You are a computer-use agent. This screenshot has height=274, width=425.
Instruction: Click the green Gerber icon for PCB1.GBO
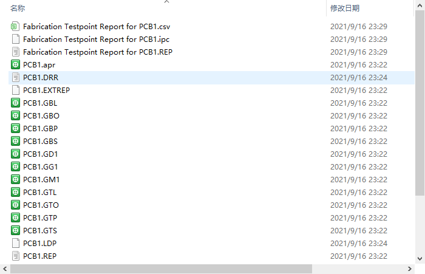(x=15, y=115)
